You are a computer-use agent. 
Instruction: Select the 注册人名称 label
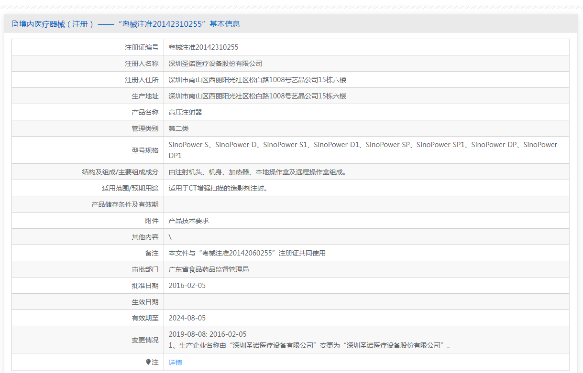pyautogui.click(x=142, y=64)
